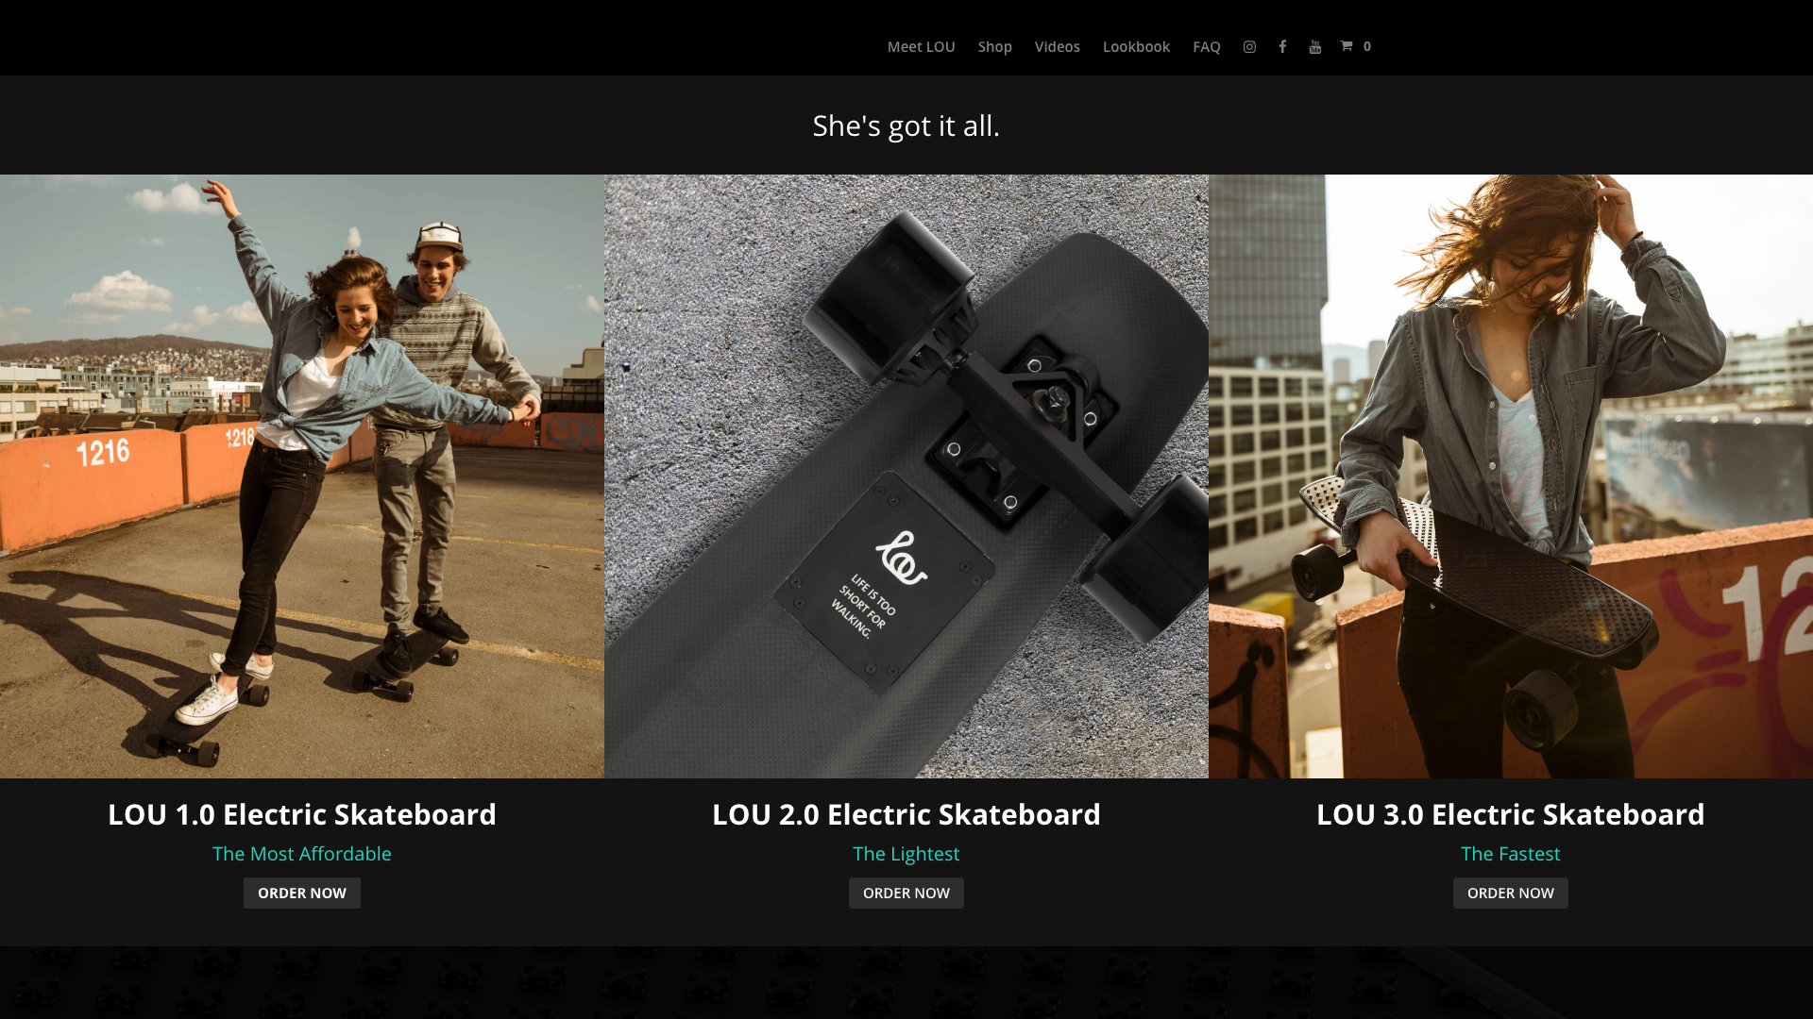Image resolution: width=1813 pixels, height=1019 pixels.
Task: Click the 'She's got it all.' heading
Action: pyautogui.click(x=906, y=125)
